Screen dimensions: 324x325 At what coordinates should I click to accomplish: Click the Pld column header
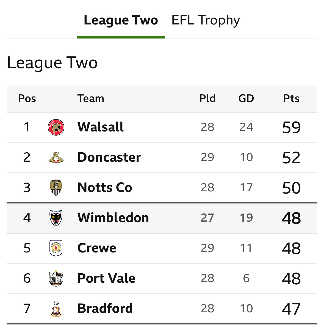207,98
